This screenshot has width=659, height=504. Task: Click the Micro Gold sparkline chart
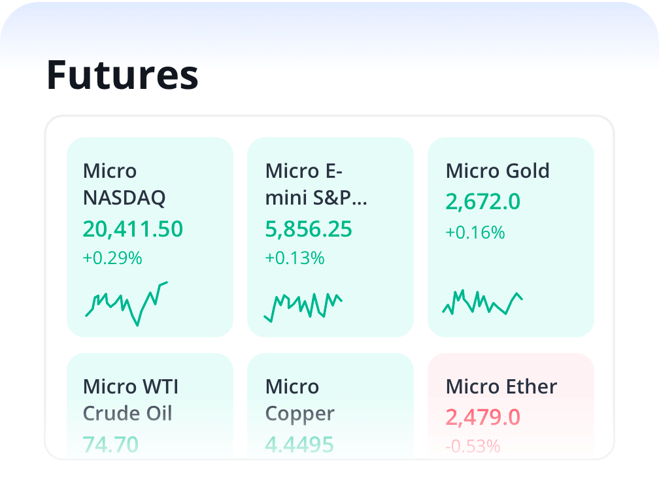coord(482,302)
